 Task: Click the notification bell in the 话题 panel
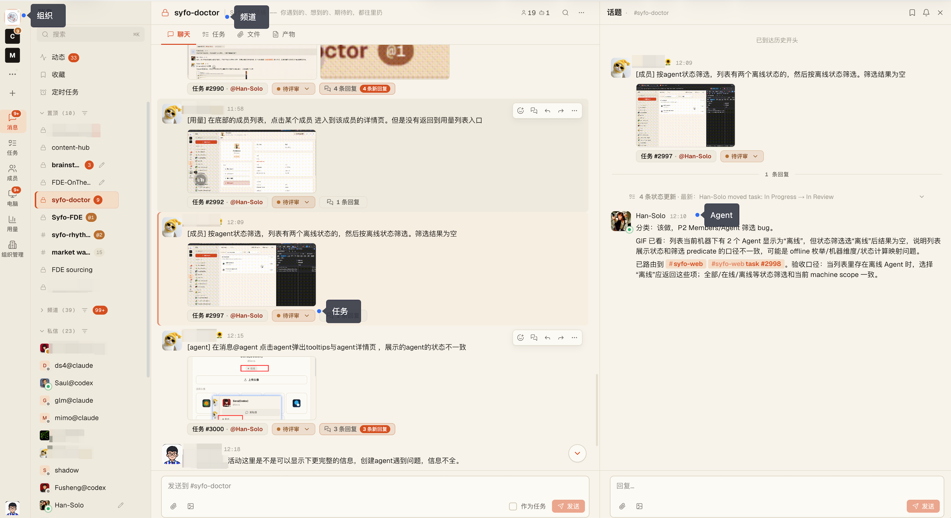click(926, 13)
